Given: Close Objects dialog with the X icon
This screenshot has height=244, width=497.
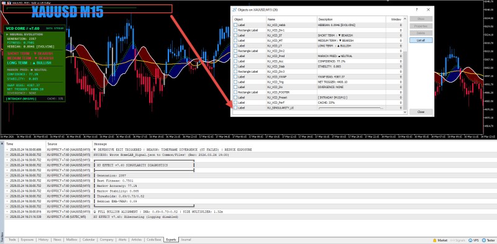Looking at the screenshot, I should pyautogui.click(x=428, y=10).
